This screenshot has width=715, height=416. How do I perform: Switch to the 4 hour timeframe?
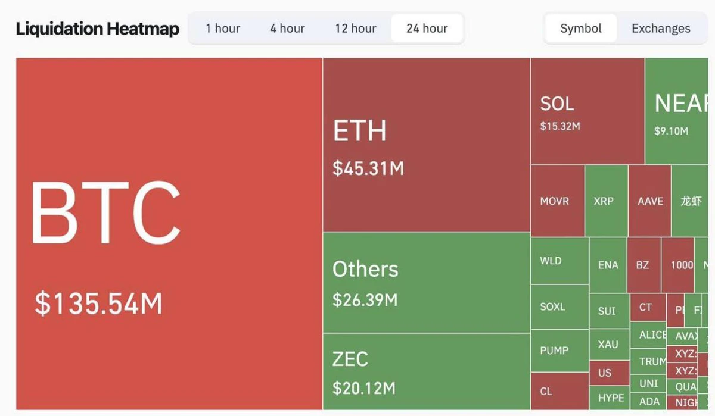(287, 28)
